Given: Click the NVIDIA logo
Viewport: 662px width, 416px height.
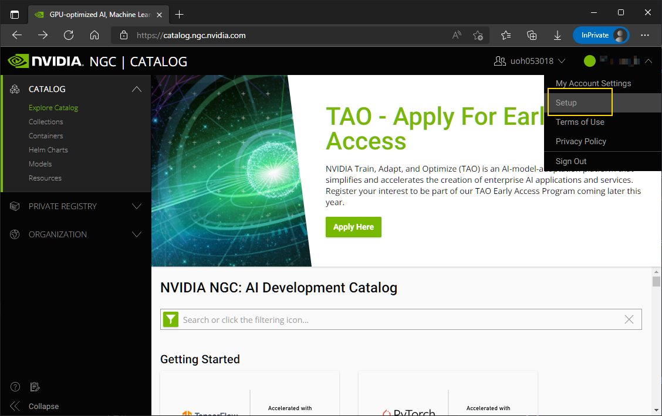Looking at the screenshot, I should pyautogui.click(x=44, y=62).
